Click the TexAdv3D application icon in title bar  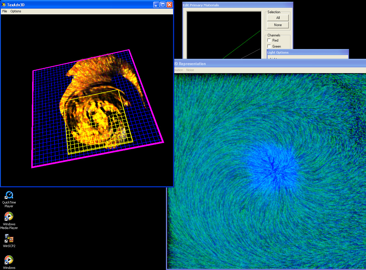coord(4,5)
